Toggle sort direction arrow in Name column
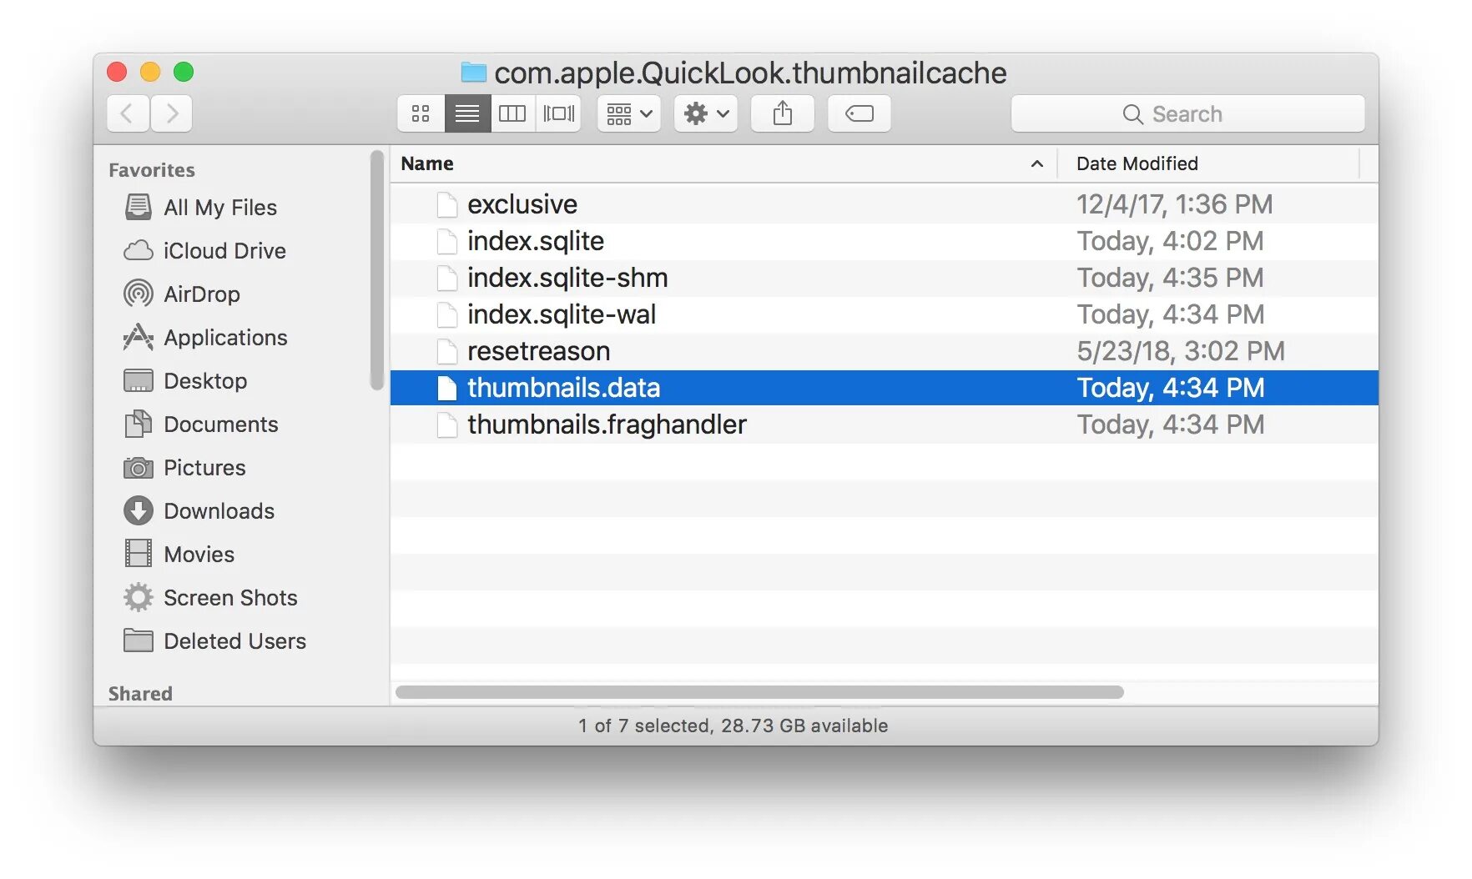 [1037, 163]
